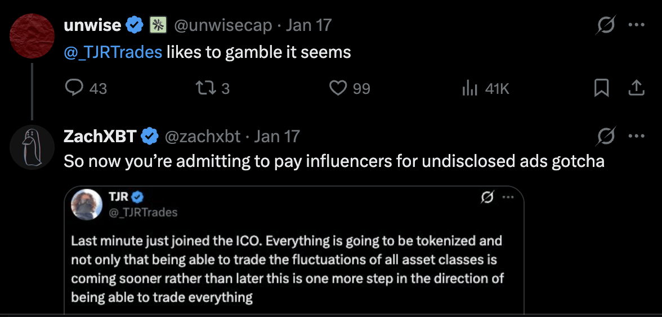Open the @zachxbt profile handle
The image size is (662, 317).
point(202,137)
